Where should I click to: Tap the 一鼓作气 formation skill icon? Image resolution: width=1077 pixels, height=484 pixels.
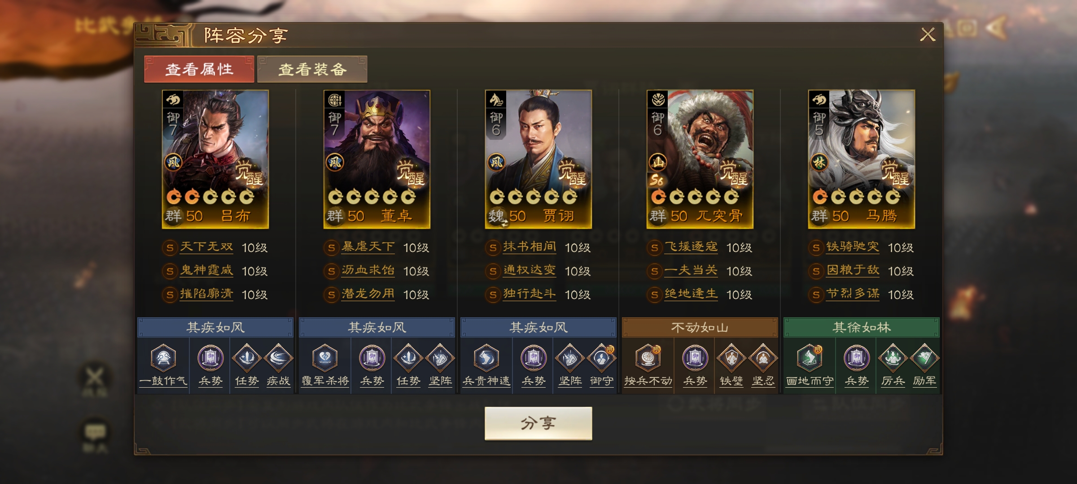pos(163,358)
